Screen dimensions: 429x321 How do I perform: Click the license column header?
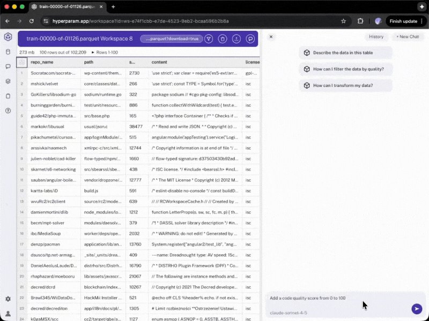click(x=252, y=62)
